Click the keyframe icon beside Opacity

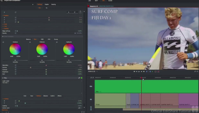[x=16, y=33]
